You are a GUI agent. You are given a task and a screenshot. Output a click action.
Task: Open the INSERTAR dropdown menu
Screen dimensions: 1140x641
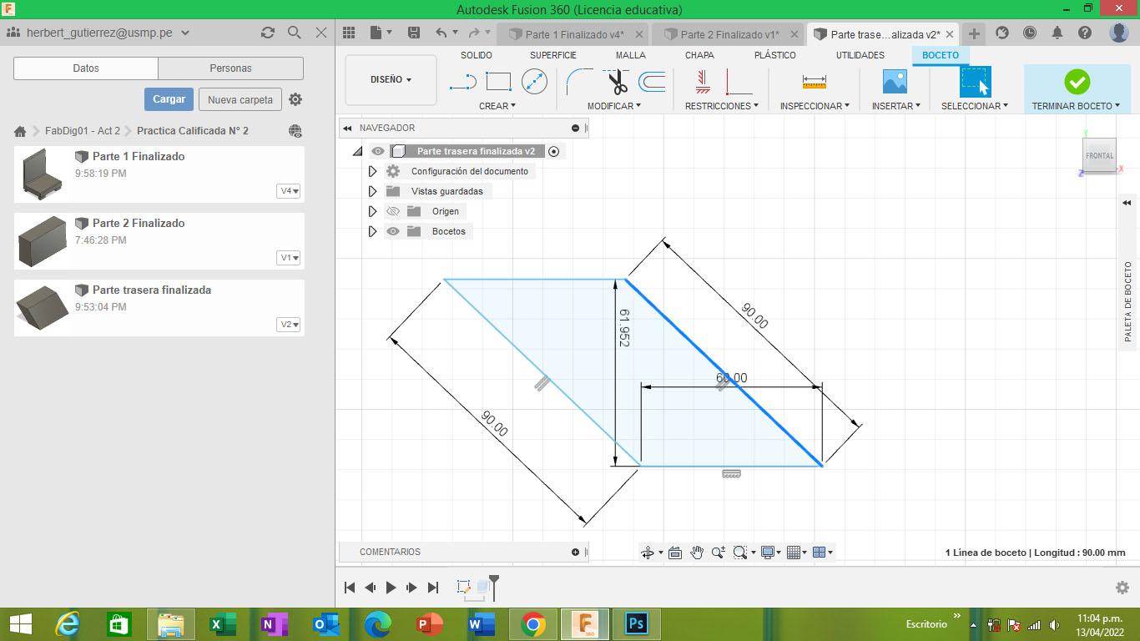pos(896,106)
